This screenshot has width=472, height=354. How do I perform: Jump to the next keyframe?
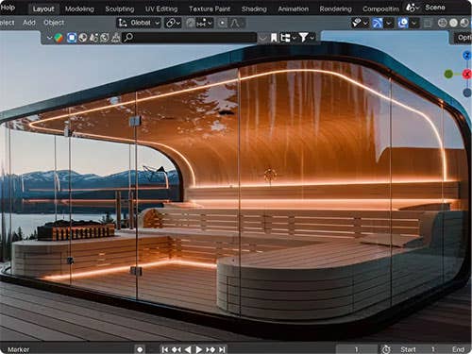[x=211, y=349]
